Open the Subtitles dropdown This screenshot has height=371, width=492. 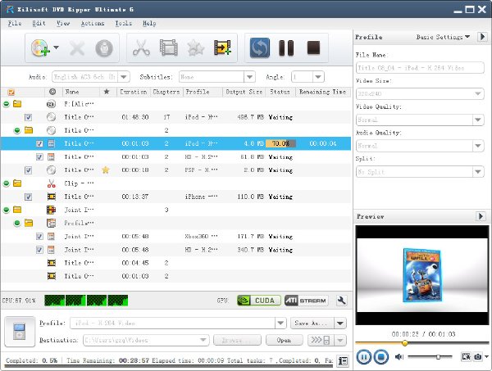pos(250,77)
